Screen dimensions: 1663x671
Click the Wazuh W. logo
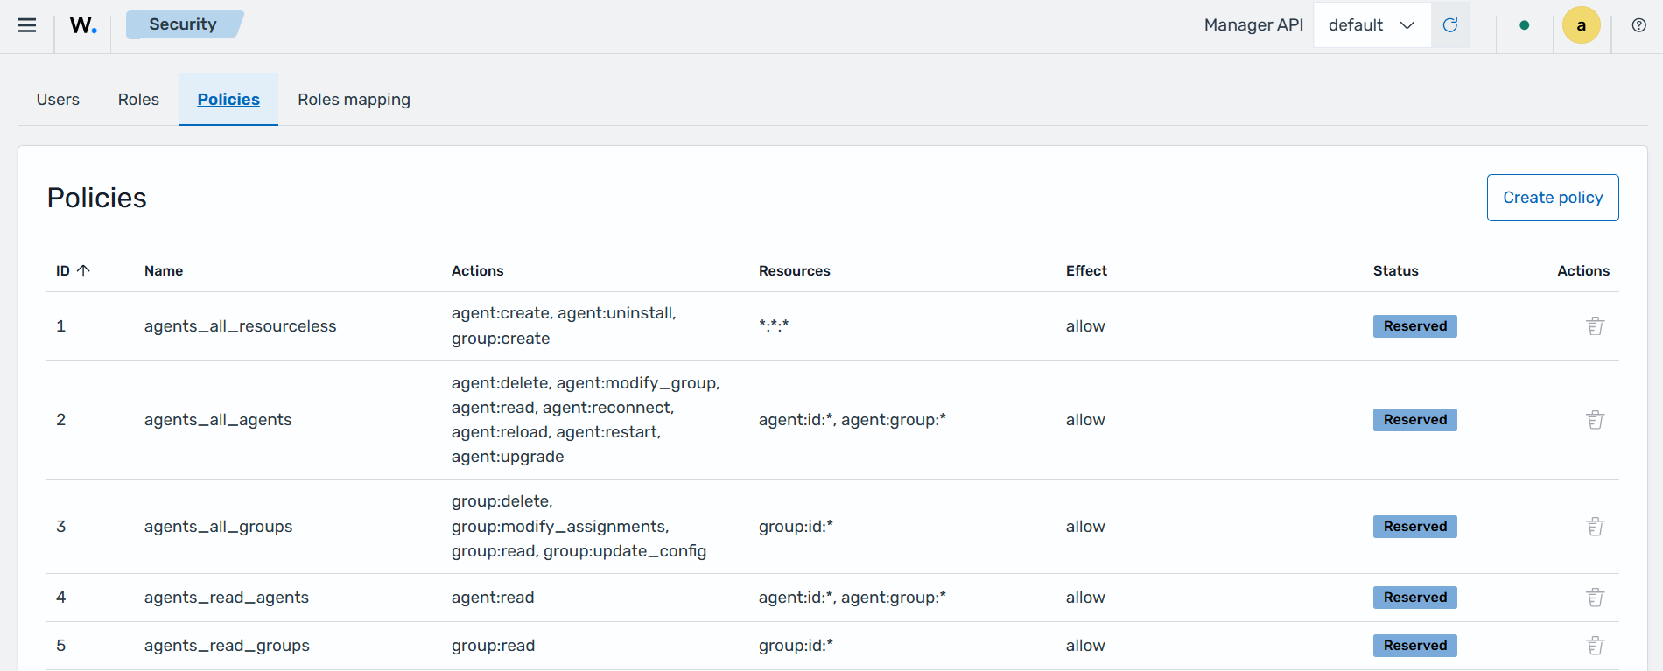(x=83, y=25)
